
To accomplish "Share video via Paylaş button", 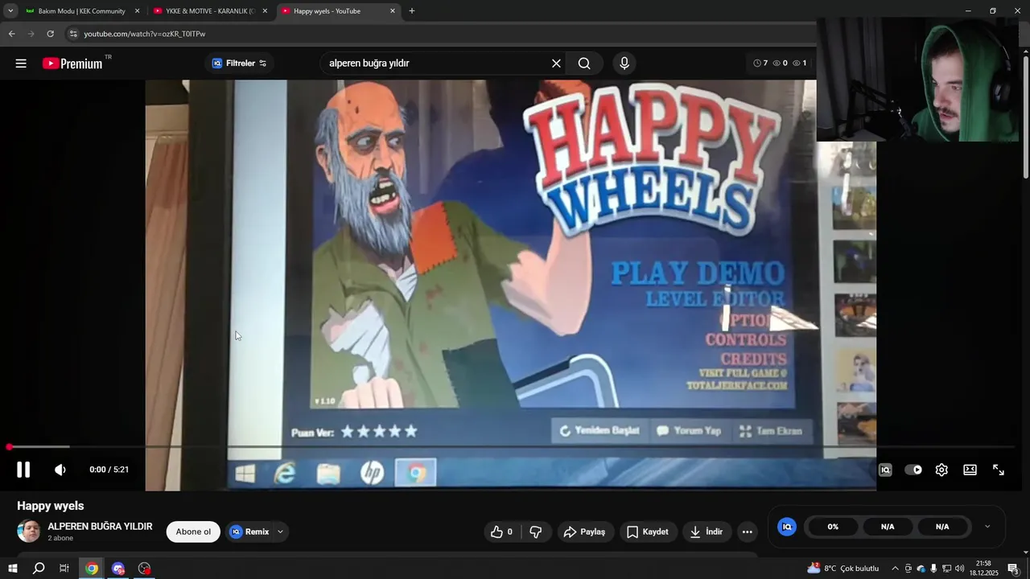I will [x=586, y=532].
